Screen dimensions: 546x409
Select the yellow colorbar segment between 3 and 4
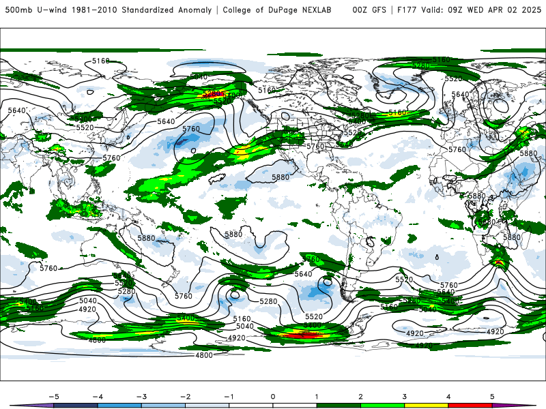coord(426,406)
